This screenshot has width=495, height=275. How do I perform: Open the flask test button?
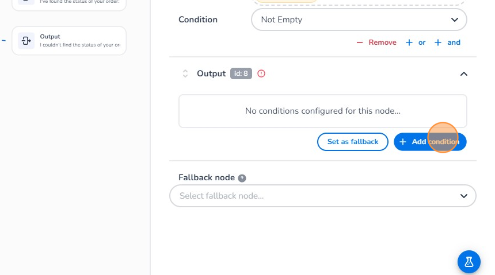tap(469, 262)
